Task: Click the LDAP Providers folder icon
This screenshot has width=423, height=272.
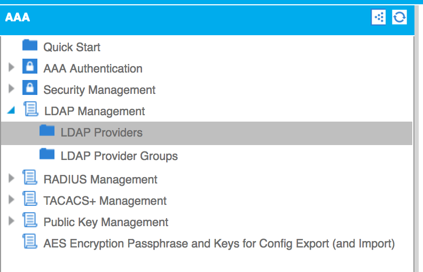Action: (47, 130)
